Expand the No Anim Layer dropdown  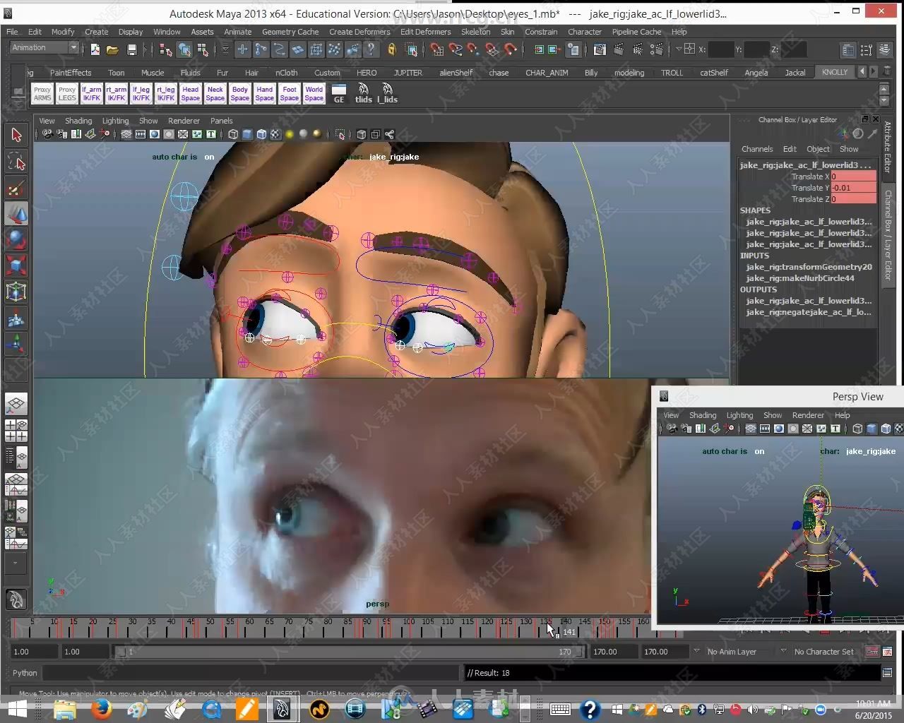point(696,651)
